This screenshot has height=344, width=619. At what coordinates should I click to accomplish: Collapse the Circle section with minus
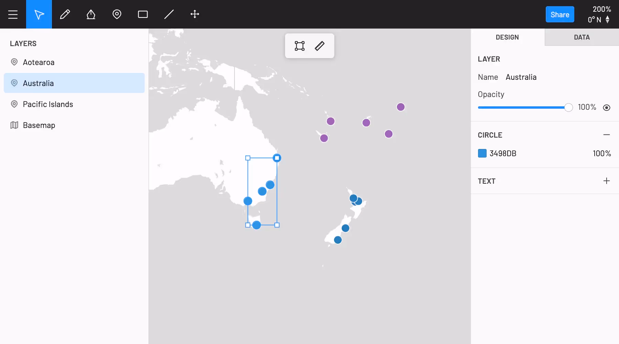[x=607, y=135]
